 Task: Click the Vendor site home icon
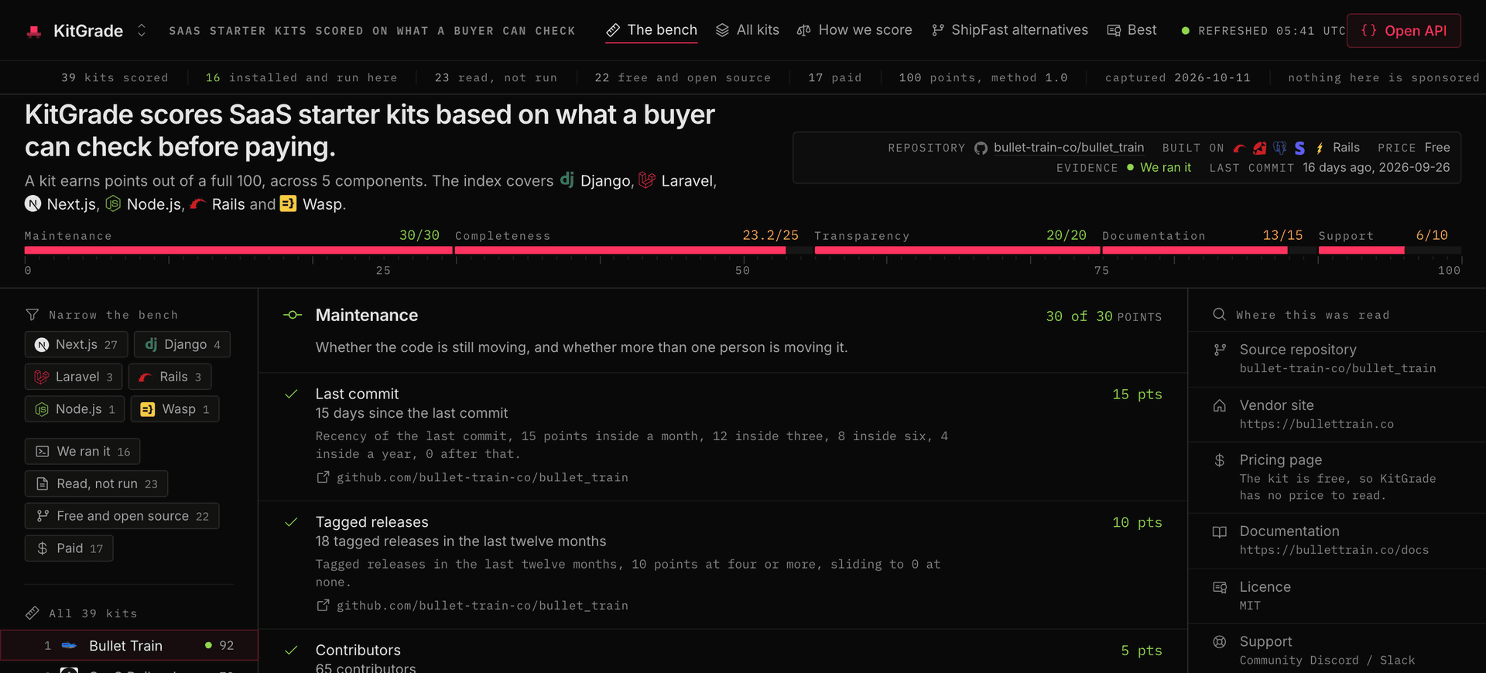point(1220,405)
